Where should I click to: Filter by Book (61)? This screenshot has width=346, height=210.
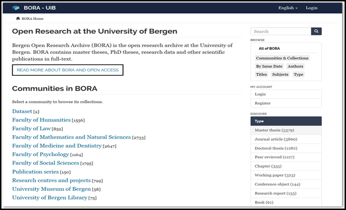coord(286,202)
